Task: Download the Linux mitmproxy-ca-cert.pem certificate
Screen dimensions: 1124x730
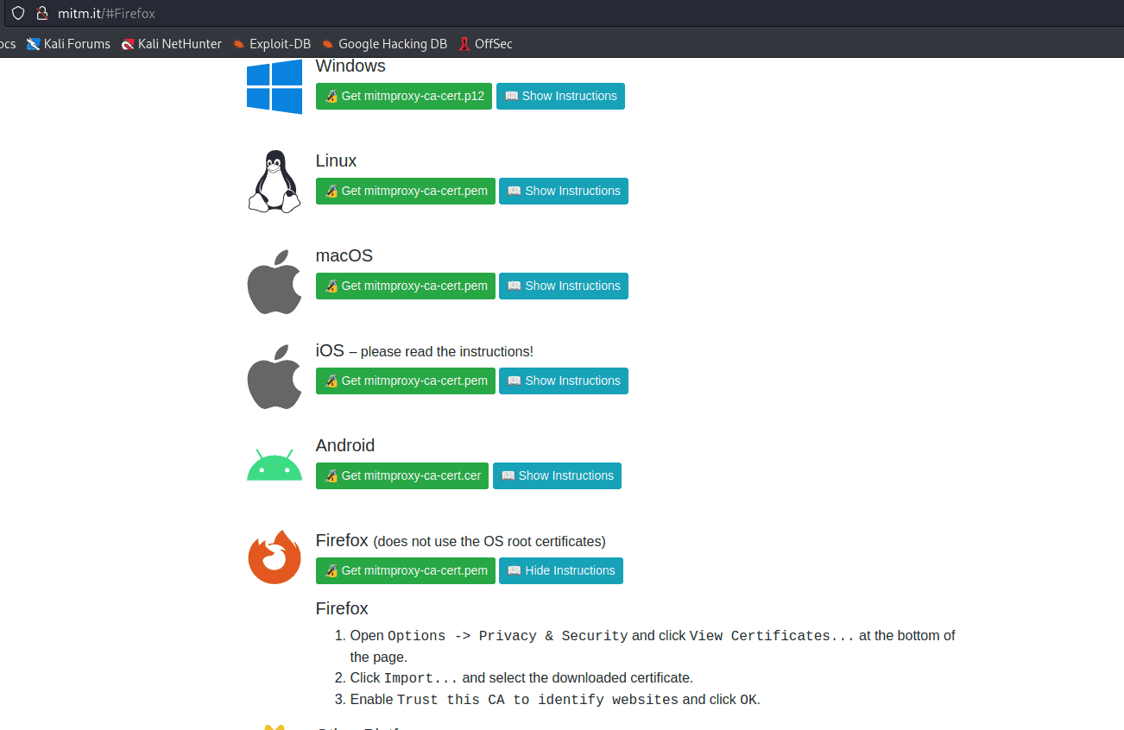Action: (x=406, y=192)
